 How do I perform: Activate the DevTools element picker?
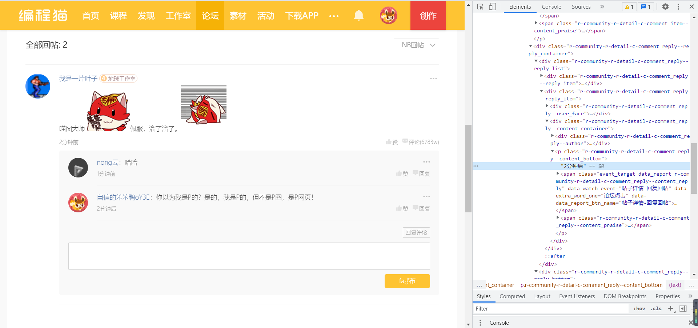pyautogui.click(x=480, y=7)
